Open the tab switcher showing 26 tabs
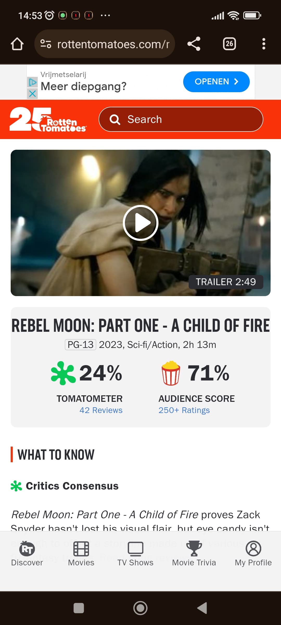 [x=229, y=44]
